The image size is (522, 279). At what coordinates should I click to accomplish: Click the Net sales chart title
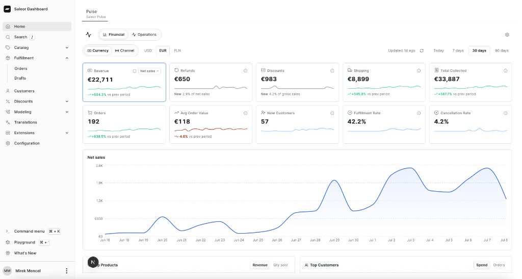(x=96, y=158)
